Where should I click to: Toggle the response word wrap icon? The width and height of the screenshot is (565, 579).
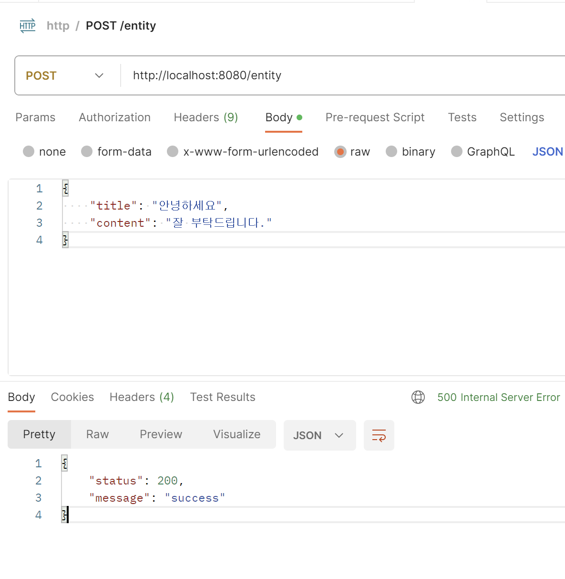379,435
